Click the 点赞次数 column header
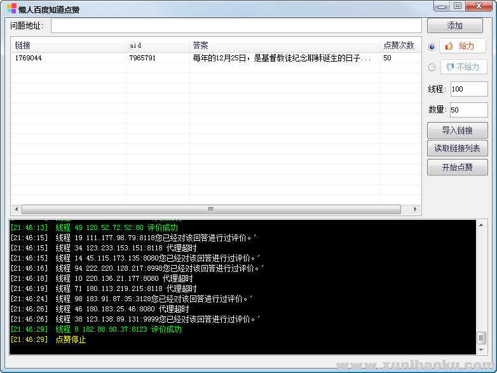This screenshot has width=497, height=373. click(x=399, y=45)
